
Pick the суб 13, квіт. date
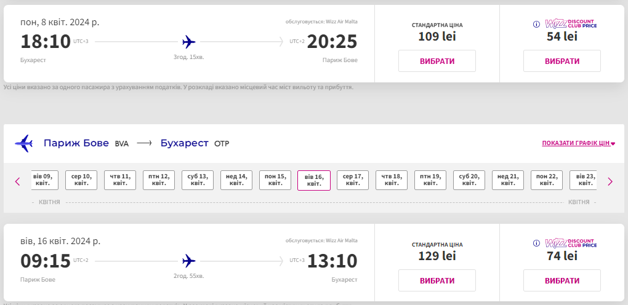[x=198, y=180]
